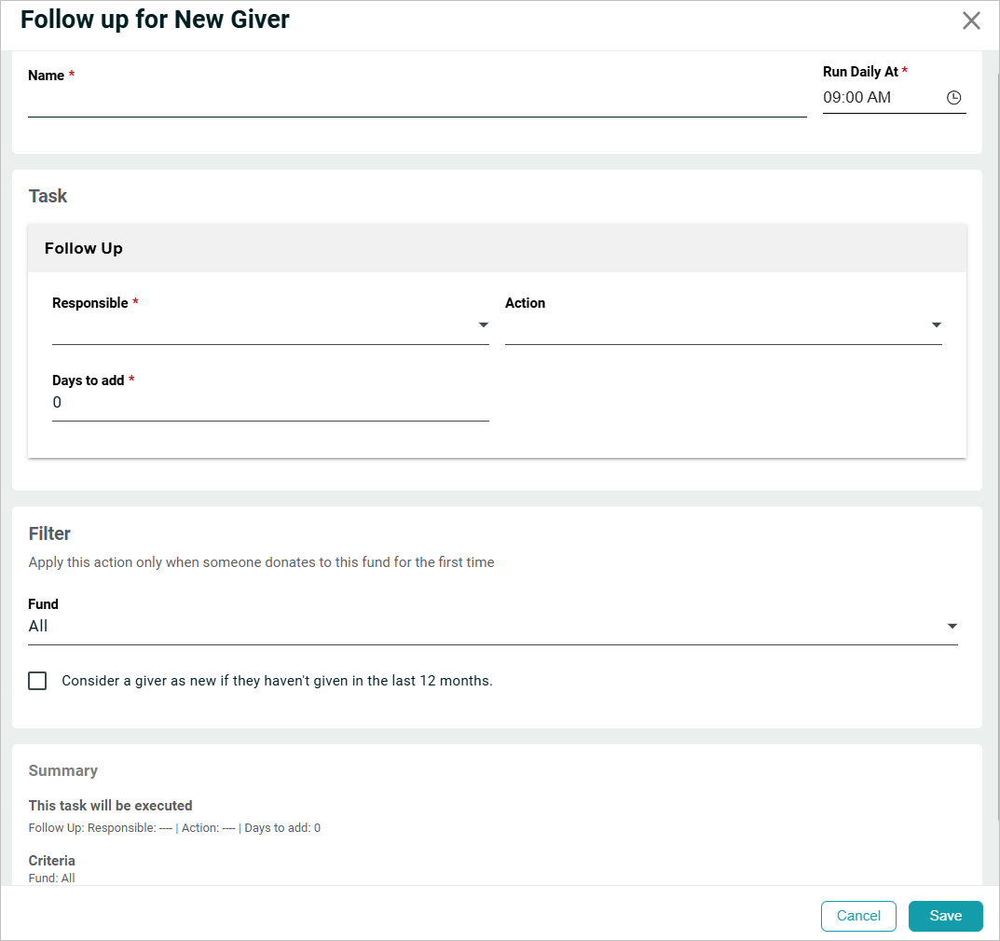The height and width of the screenshot is (941, 1000).
Task: Click the Days to add field
Action: [269, 403]
